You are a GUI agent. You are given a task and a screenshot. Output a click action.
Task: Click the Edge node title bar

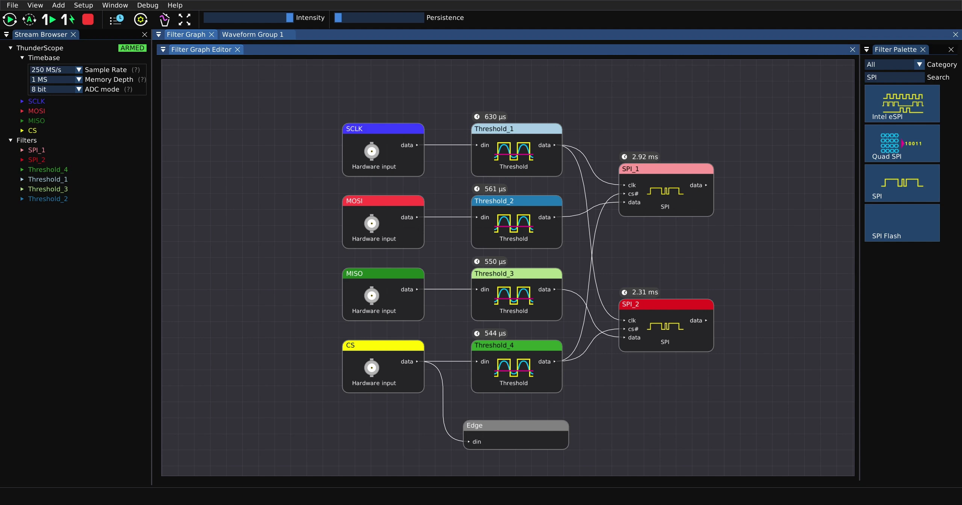tap(516, 425)
